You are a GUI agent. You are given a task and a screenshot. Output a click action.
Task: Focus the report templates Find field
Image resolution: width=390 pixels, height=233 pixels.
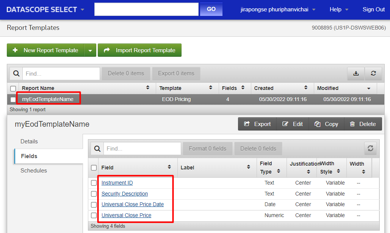click(61, 73)
